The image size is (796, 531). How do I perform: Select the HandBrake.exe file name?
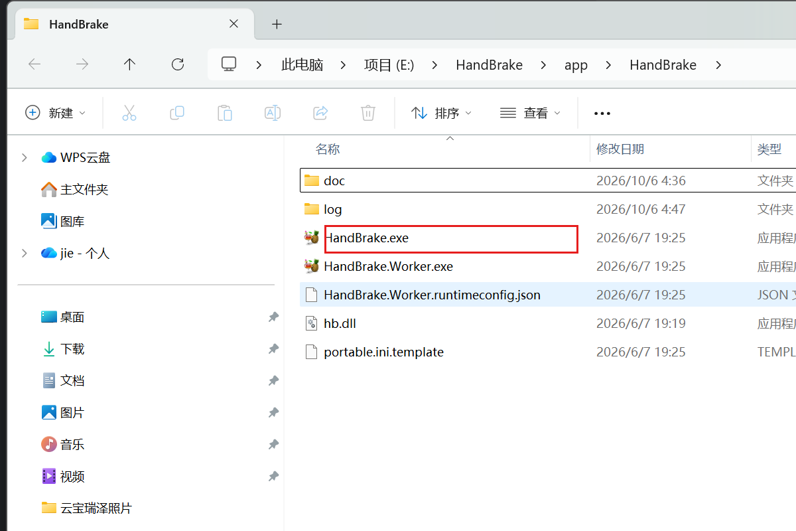(x=366, y=238)
